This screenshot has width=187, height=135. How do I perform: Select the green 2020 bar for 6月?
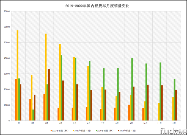click(x=90, y=91)
